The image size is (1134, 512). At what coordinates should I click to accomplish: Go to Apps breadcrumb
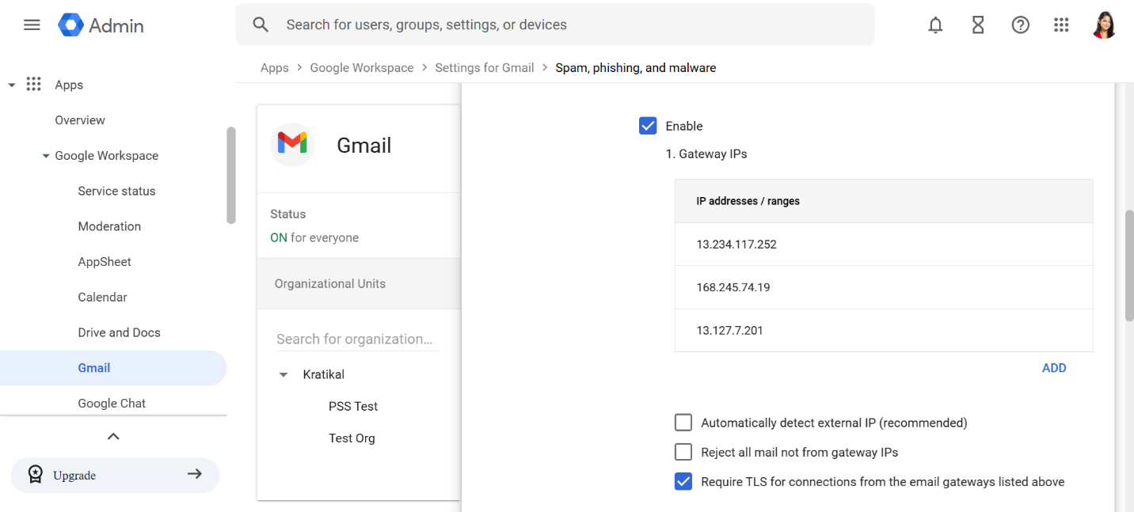274,68
